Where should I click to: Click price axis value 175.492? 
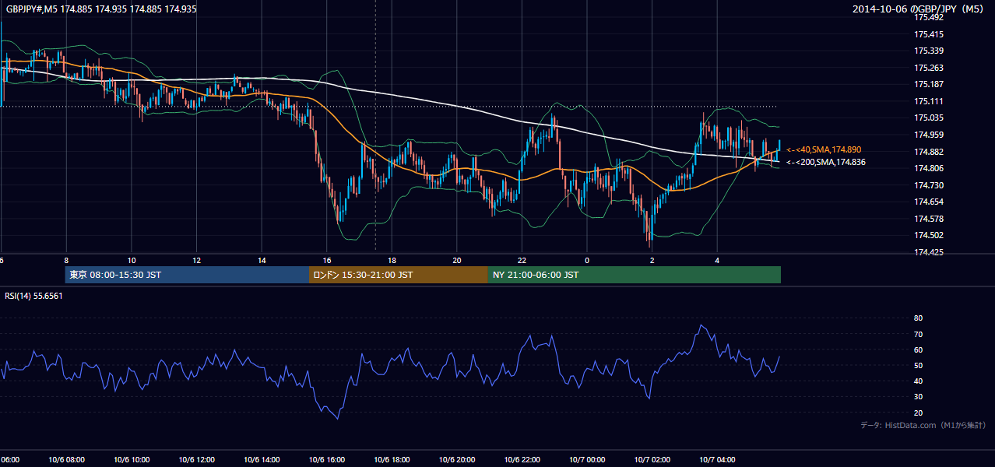pos(929,17)
